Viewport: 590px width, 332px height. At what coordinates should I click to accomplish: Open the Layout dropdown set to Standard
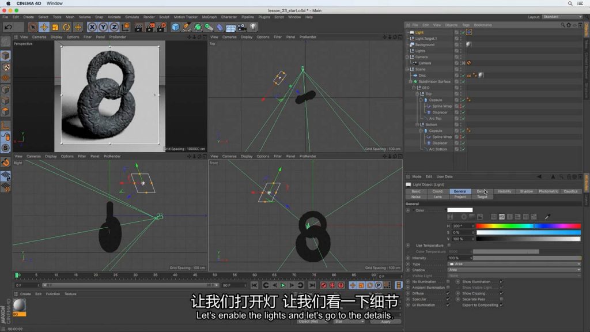pyautogui.click(x=562, y=17)
